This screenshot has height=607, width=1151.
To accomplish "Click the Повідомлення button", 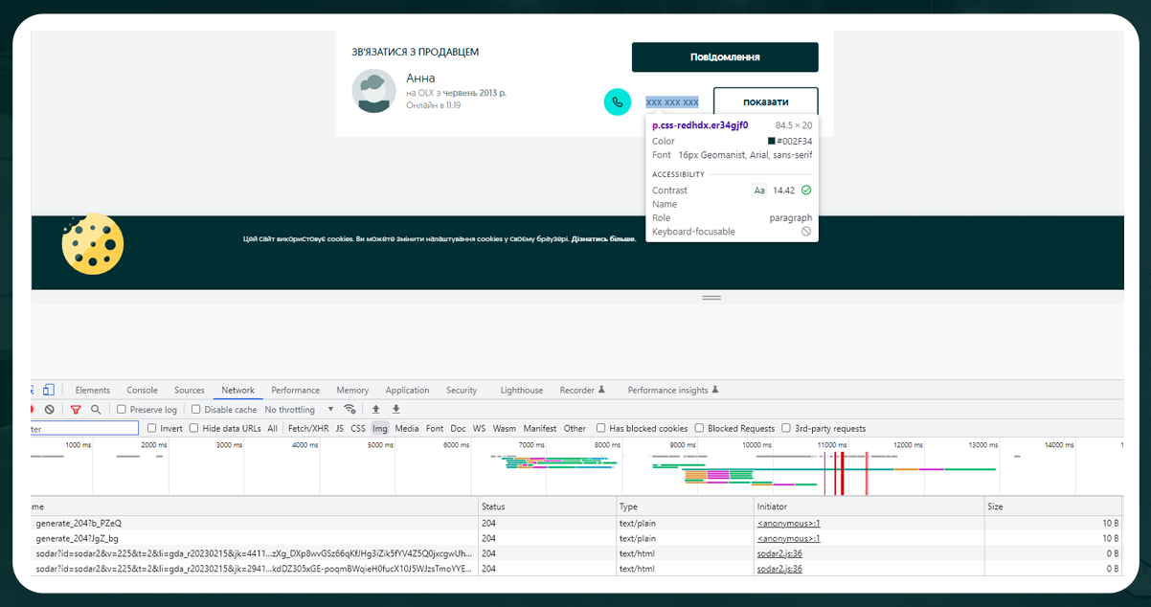I will tap(725, 56).
